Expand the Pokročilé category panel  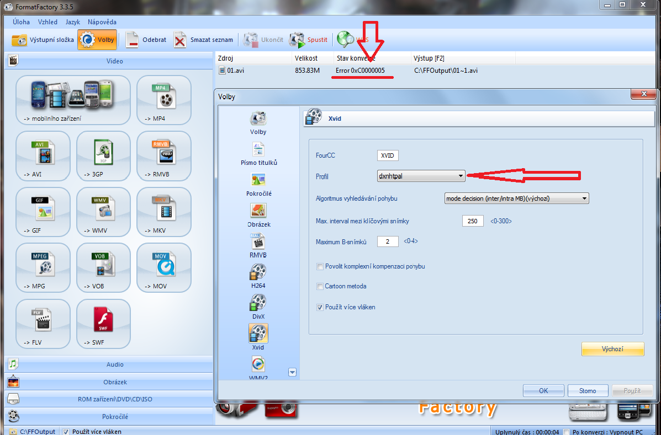(x=109, y=416)
